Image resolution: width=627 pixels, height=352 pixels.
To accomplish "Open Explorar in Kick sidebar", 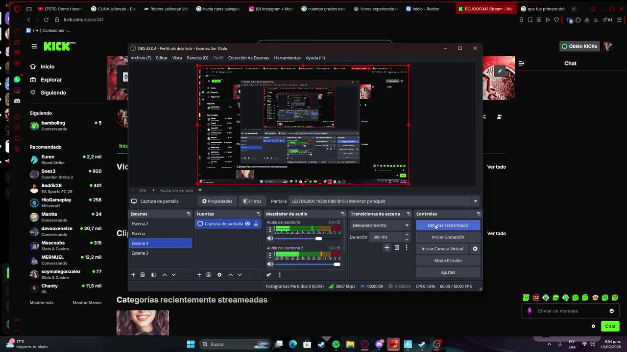I will pyautogui.click(x=51, y=80).
